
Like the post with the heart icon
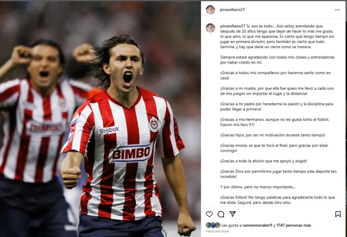(x=209, y=214)
